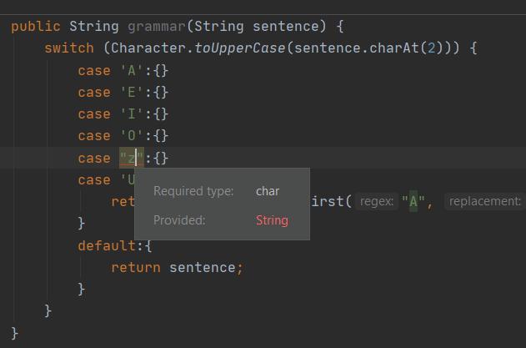Click the replacement parameter hint

pos(485,201)
